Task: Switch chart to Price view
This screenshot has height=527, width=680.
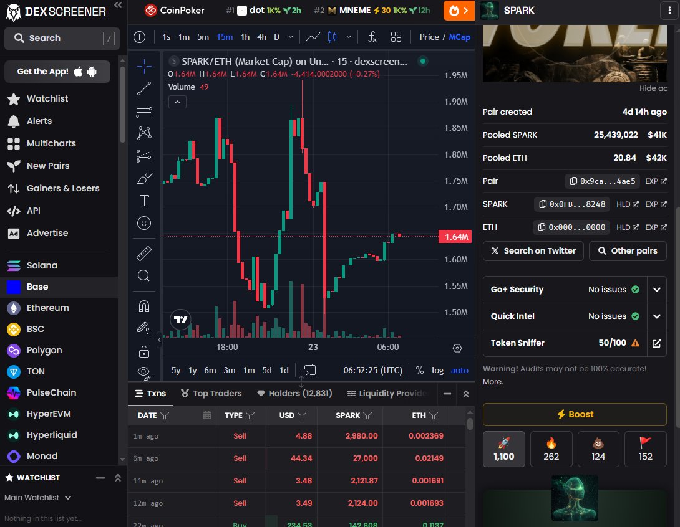Action: pyautogui.click(x=429, y=37)
